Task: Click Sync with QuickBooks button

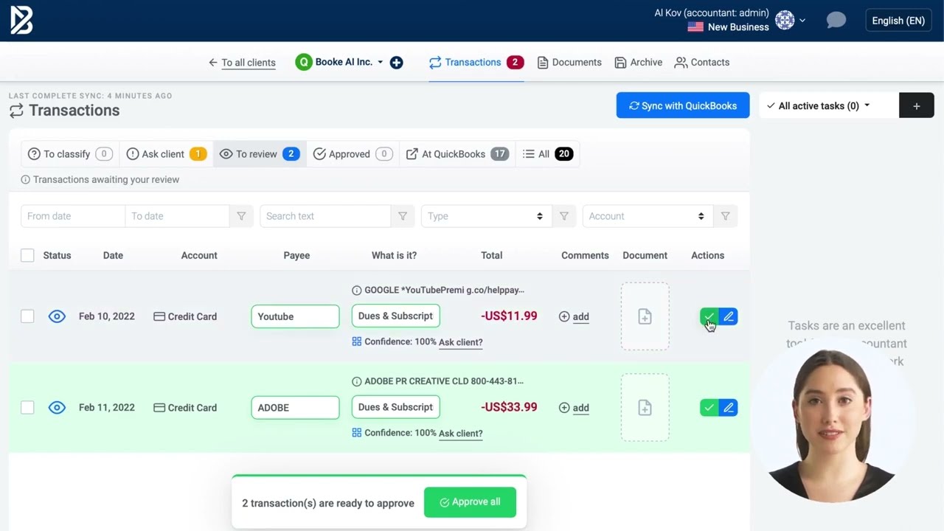Action: click(x=683, y=105)
